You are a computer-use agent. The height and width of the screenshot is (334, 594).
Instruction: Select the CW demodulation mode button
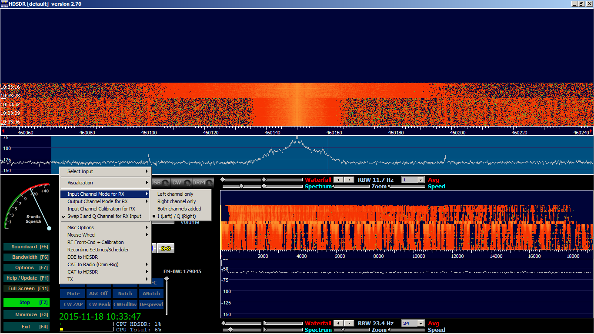tap(181, 183)
